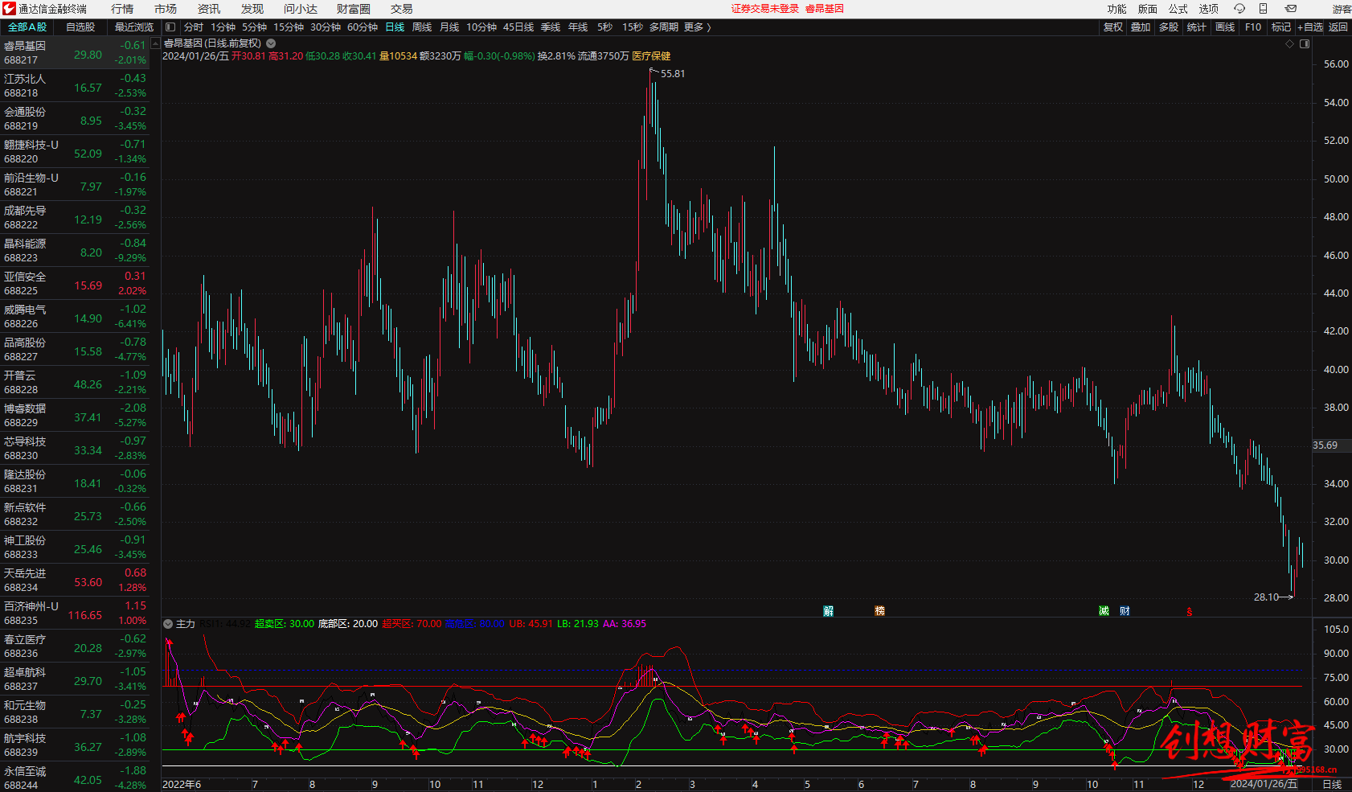Select the 10分钟 period
Image resolution: width=1352 pixels, height=792 pixels.
(481, 27)
